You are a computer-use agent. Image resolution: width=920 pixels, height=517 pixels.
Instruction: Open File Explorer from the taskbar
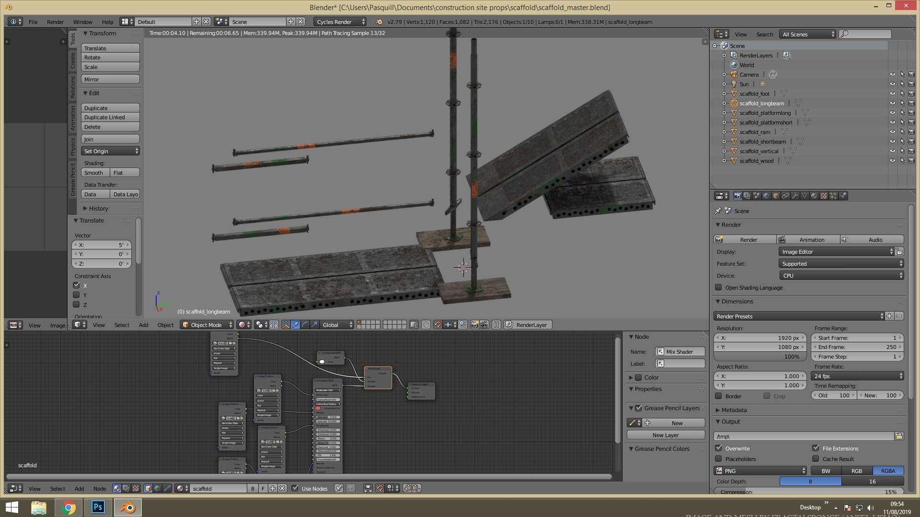coord(39,507)
